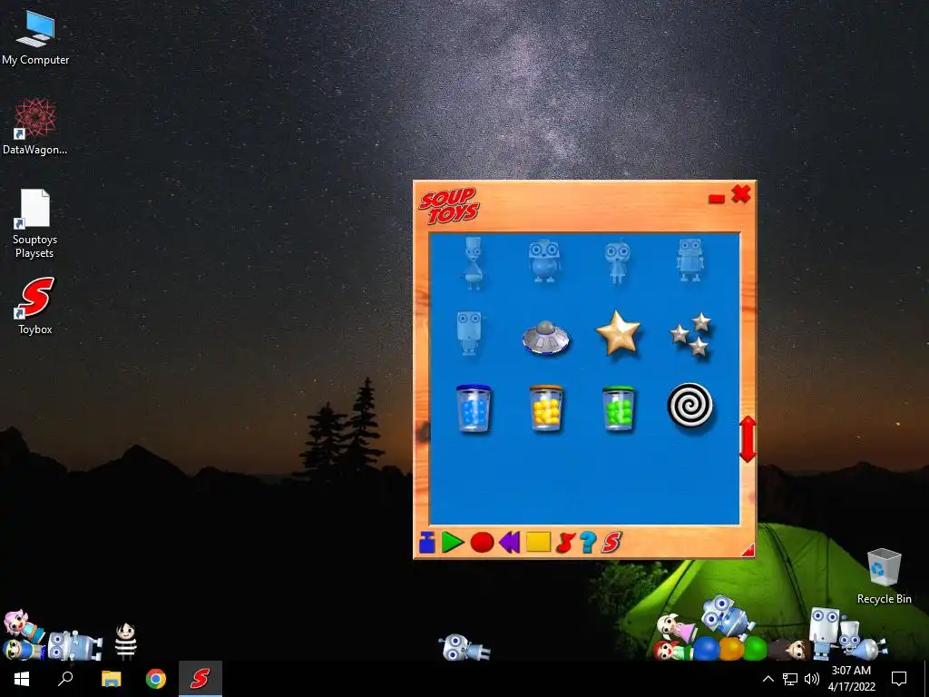Viewport: 929px width, 697px height.
Task: Close the Soup Toys toybox window
Action: tap(741, 194)
